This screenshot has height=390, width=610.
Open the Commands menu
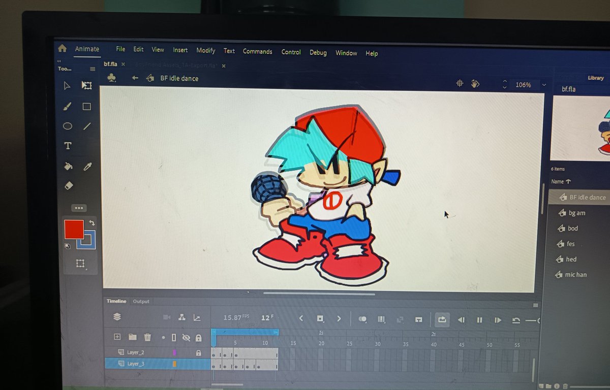point(257,51)
